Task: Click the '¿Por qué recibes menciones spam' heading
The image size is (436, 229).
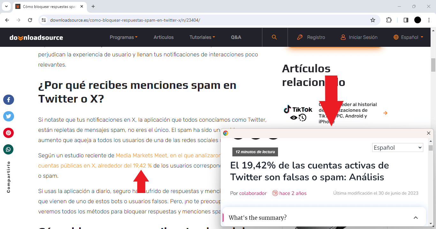Action: coord(137,92)
